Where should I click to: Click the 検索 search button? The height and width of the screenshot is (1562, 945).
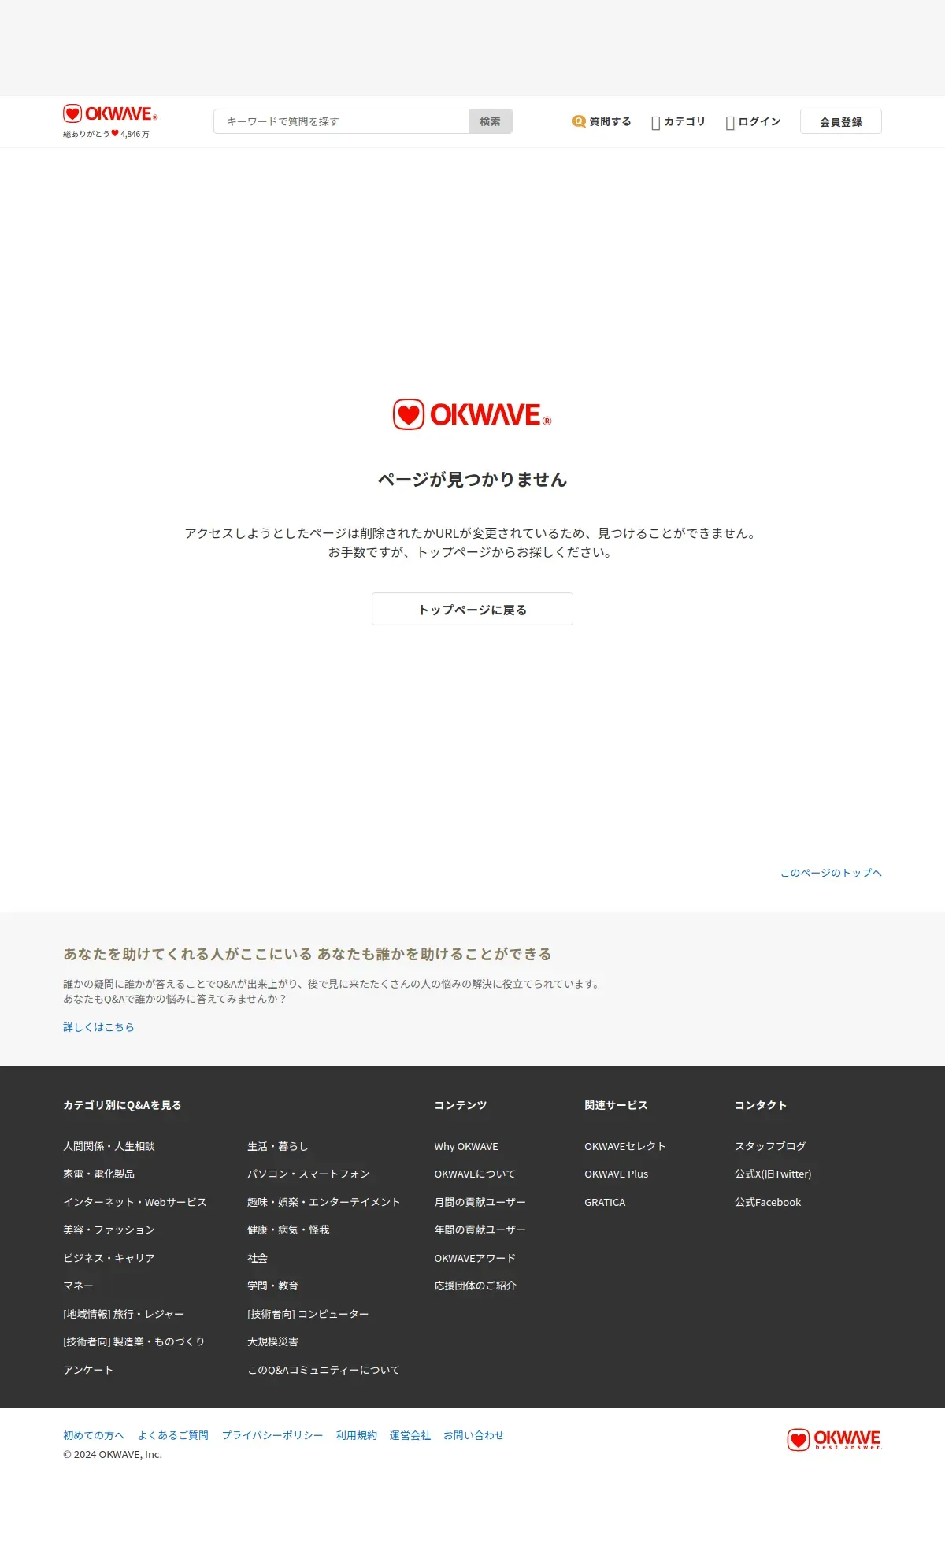click(491, 121)
